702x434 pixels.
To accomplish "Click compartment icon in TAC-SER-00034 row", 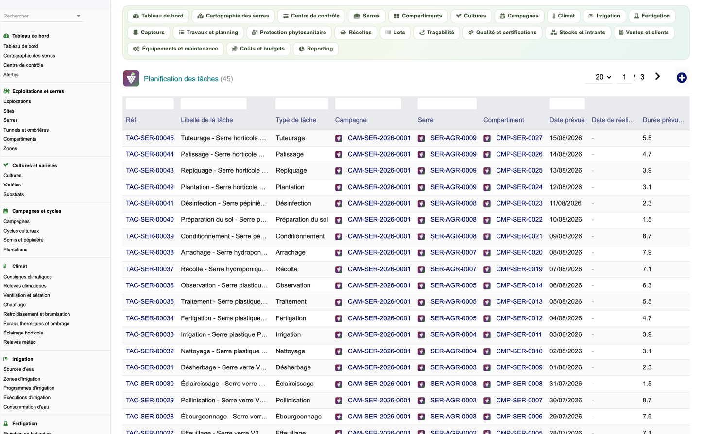I will [487, 318].
